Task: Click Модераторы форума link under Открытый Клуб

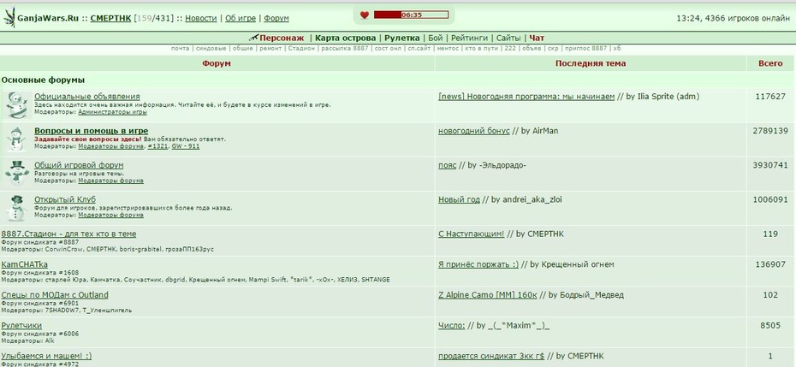Action: tap(110, 216)
